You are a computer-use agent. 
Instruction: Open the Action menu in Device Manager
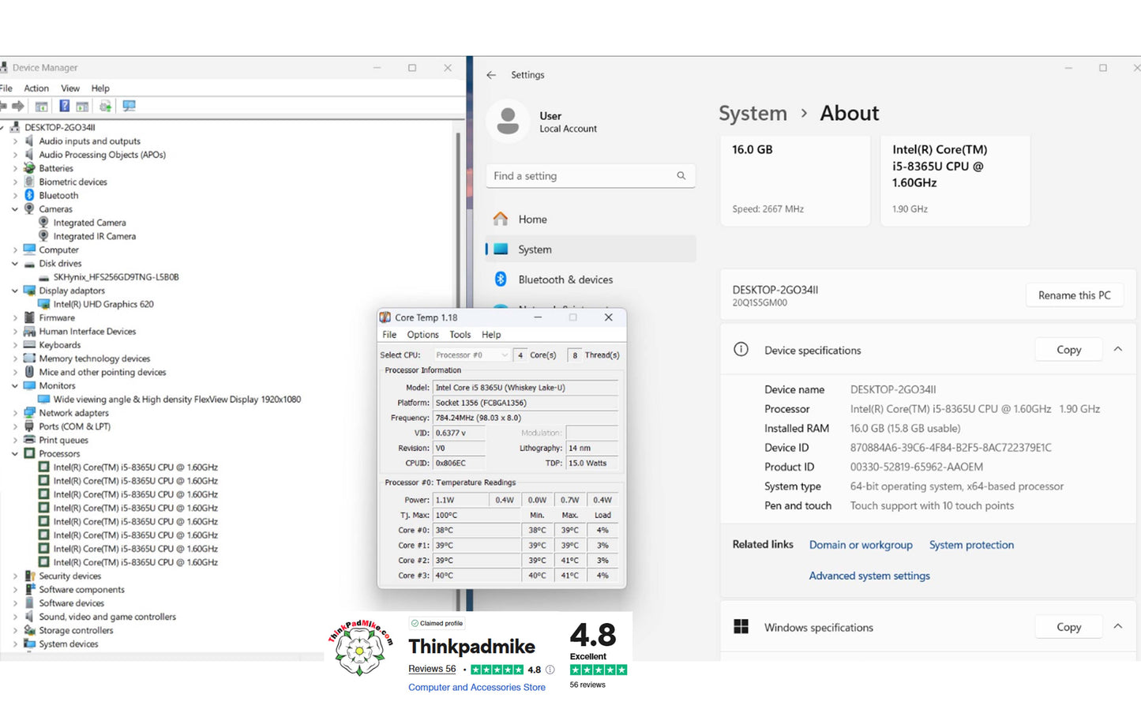(x=36, y=88)
